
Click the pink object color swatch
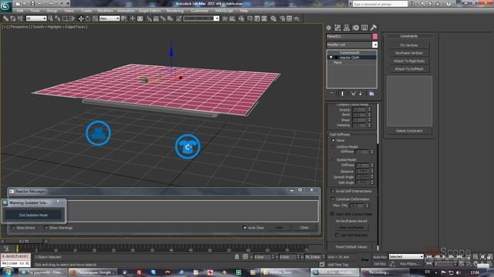coord(375,36)
